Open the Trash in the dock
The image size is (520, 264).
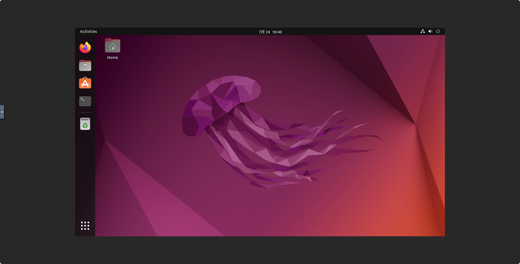85,124
